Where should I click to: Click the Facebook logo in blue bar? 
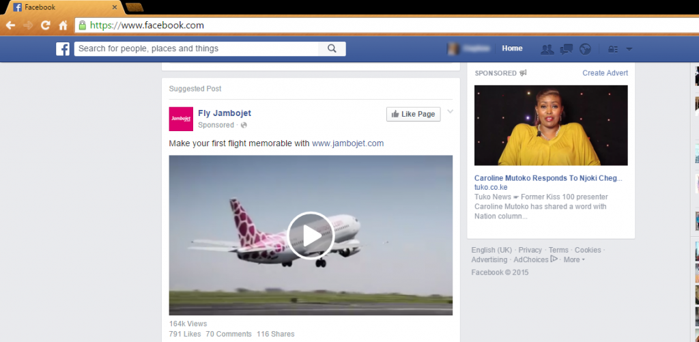pos(63,48)
